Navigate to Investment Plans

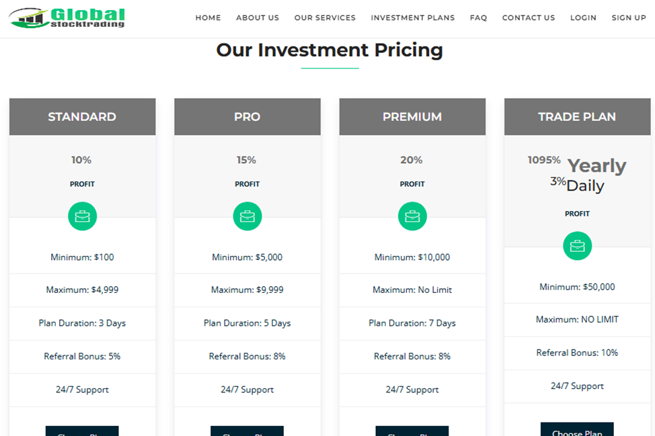click(x=412, y=18)
